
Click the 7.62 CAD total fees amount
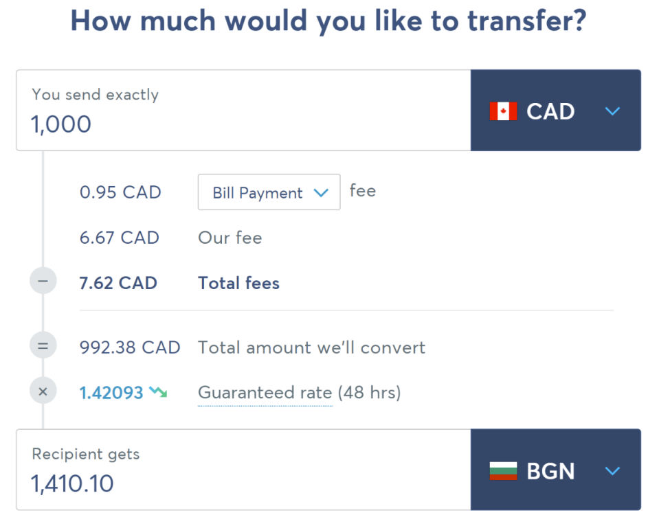pyautogui.click(x=118, y=283)
